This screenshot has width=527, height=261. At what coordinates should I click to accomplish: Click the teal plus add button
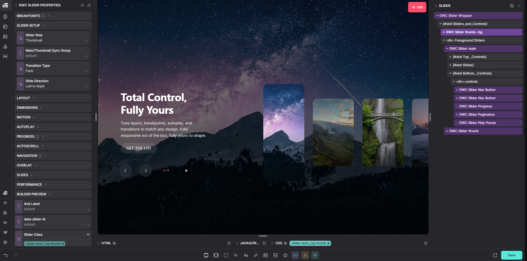(x=315, y=255)
